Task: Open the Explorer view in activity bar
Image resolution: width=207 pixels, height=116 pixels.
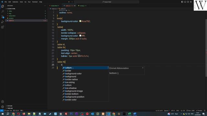Action: click(3, 6)
